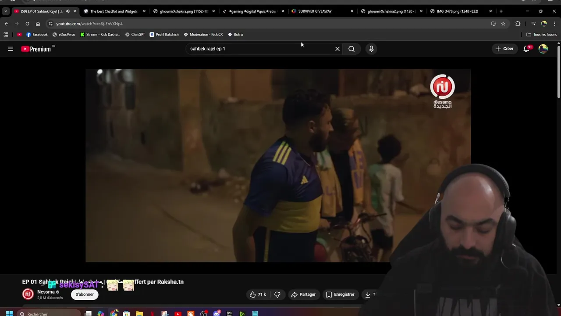Open the browser home page
Image resolution: width=561 pixels, height=316 pixels.
tap(38, 24)
